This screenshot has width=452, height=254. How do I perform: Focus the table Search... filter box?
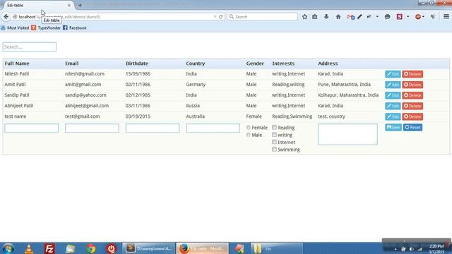[30, 47]
